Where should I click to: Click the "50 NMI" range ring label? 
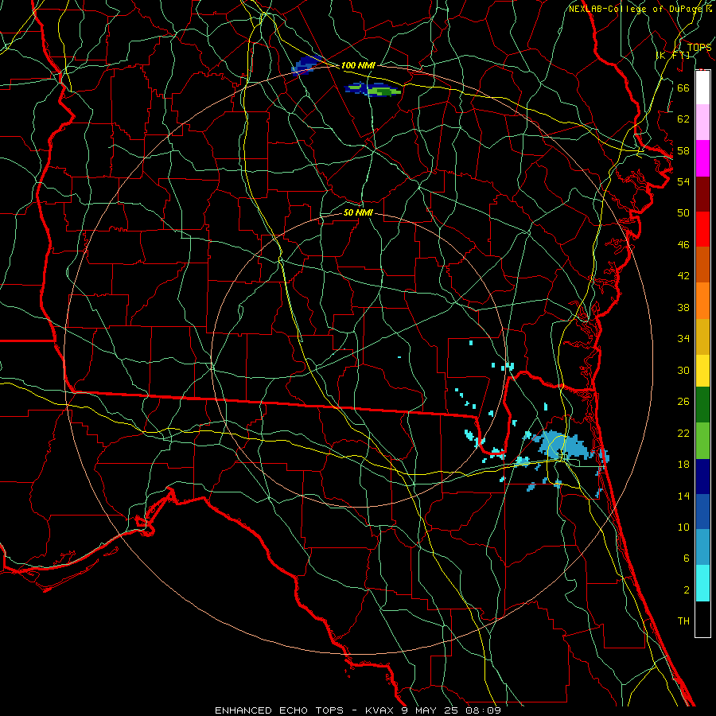click(x=358, y=212)
